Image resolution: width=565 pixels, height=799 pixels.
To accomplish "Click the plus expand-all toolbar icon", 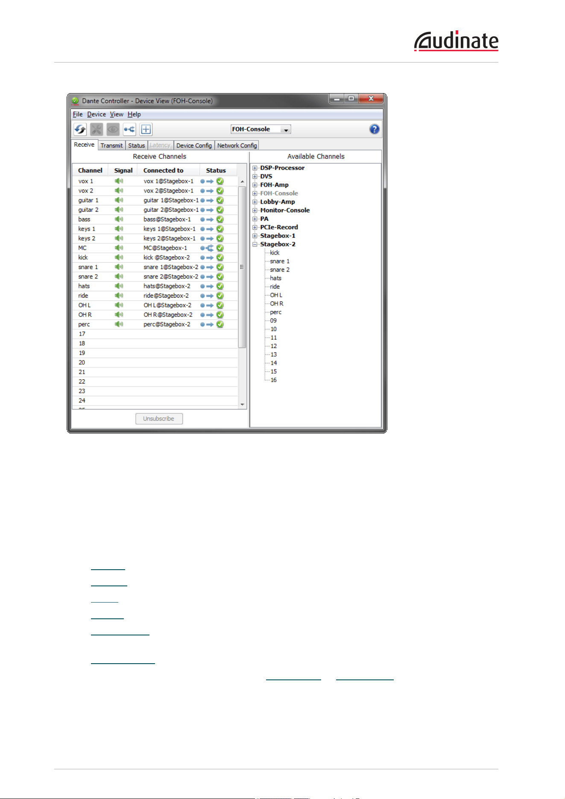I will pos(146,129).
